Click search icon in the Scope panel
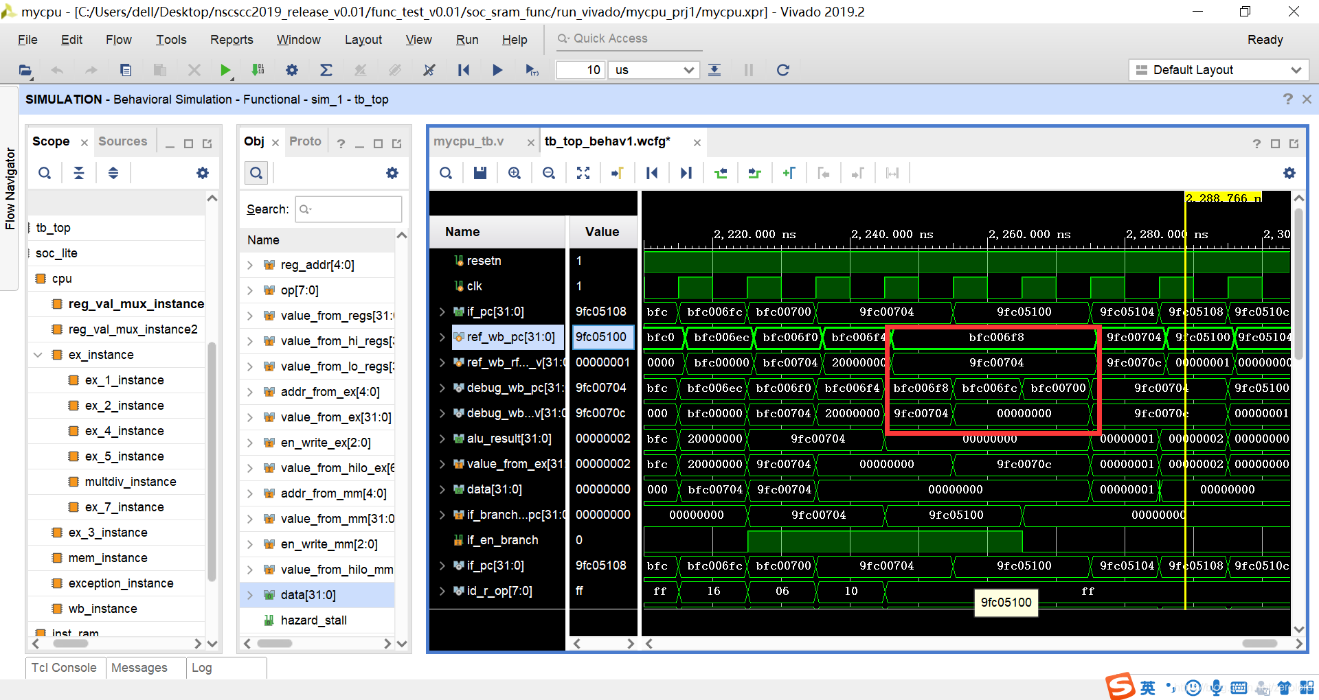Screen dimensions: 1319x700 (45, 173)
